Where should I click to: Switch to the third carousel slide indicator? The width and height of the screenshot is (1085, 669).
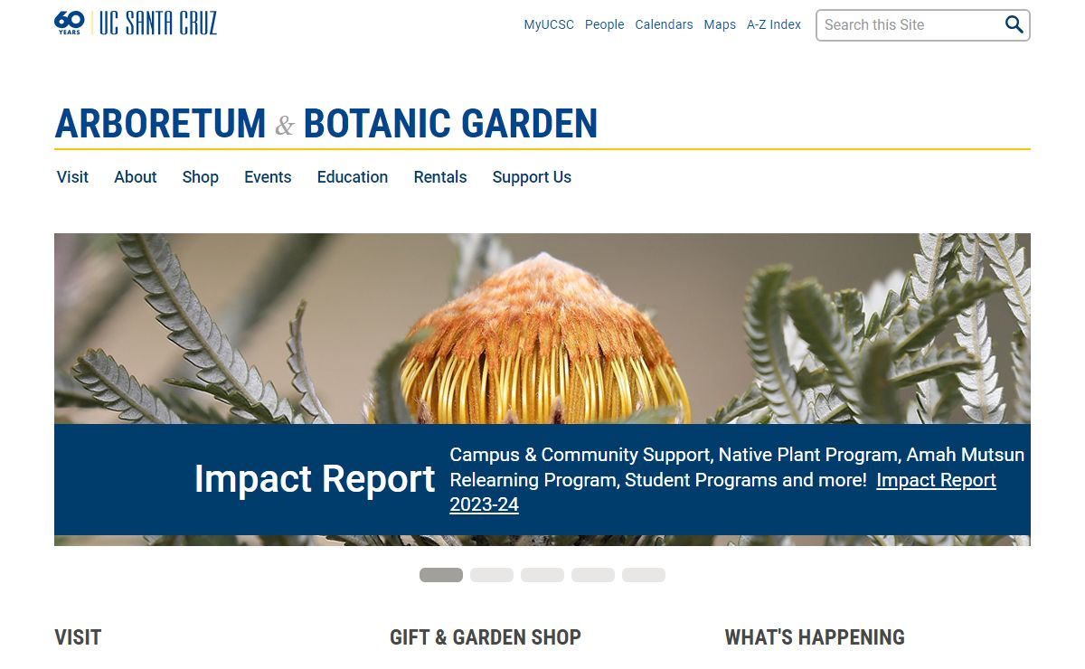point(542,575)
